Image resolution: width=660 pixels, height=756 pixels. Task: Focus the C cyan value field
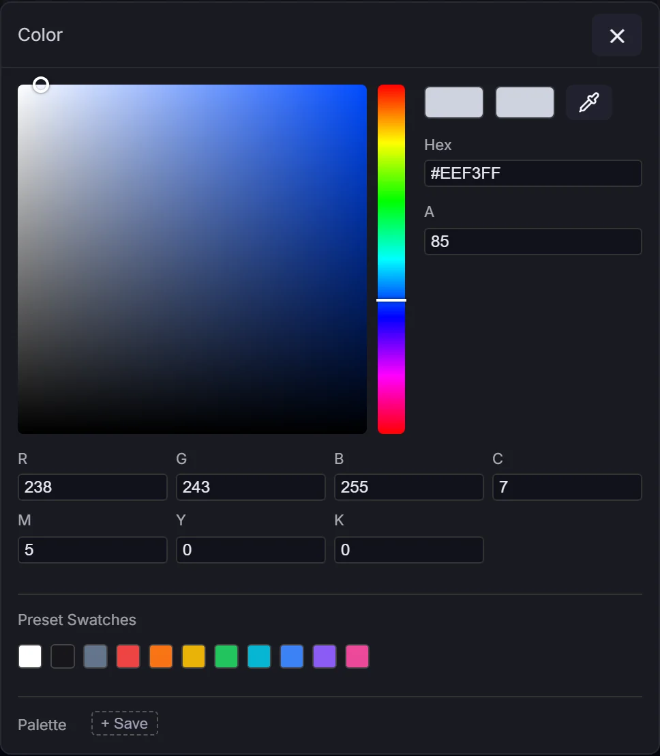click(x=567, y=487)
